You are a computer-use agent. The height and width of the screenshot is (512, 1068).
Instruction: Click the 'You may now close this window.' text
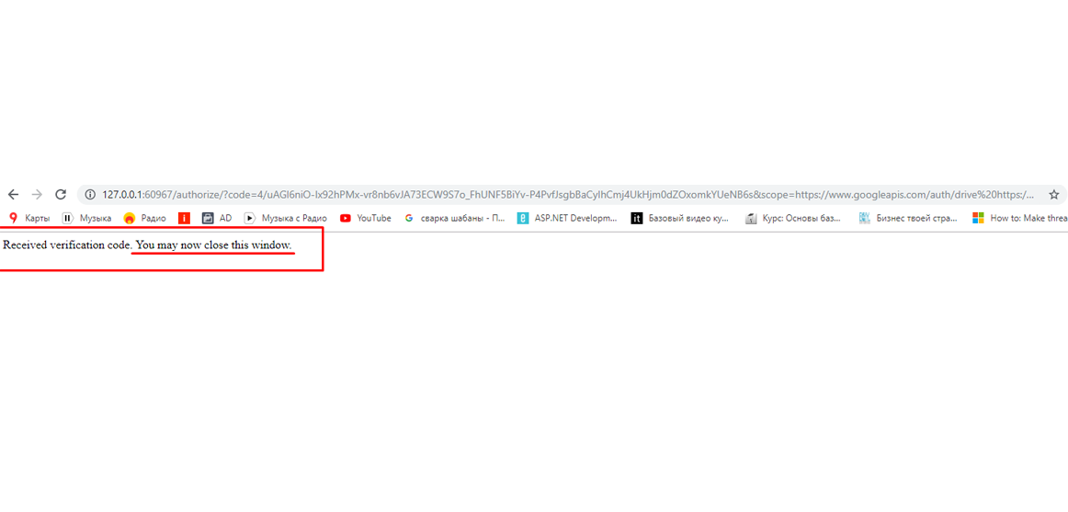214,245
